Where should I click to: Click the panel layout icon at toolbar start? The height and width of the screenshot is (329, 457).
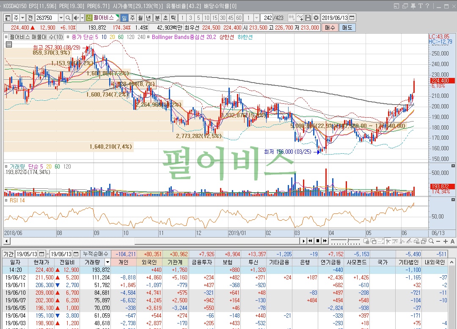click(x=8, y=18)
